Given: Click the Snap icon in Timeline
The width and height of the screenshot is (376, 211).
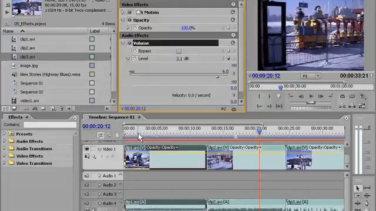Looking at the screenshot, I should point(100,135).
